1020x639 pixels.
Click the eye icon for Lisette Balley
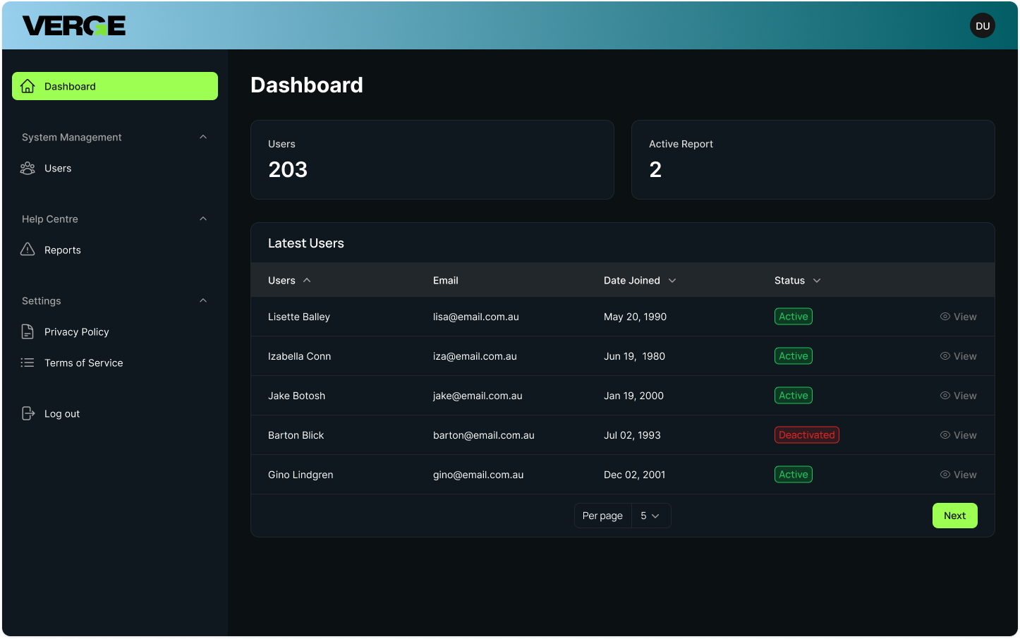[945, 317]
